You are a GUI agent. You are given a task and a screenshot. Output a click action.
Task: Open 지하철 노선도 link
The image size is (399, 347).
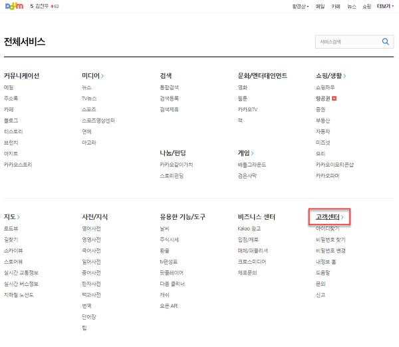click(x=19, y=295)
